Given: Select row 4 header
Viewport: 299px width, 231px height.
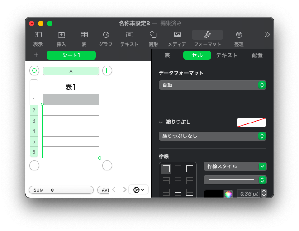Looking at the screenshot, I should click(x=34, y=131).
